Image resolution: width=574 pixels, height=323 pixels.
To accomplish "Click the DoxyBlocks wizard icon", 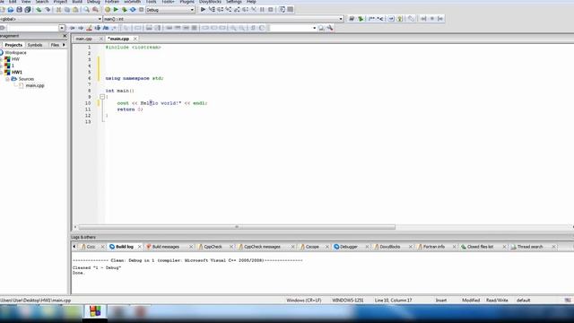I will tap(352, 19).
